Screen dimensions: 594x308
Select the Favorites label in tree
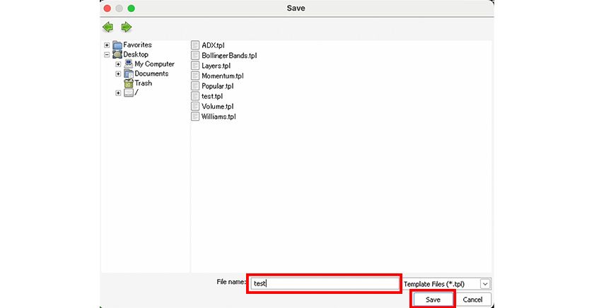point(137,45)
